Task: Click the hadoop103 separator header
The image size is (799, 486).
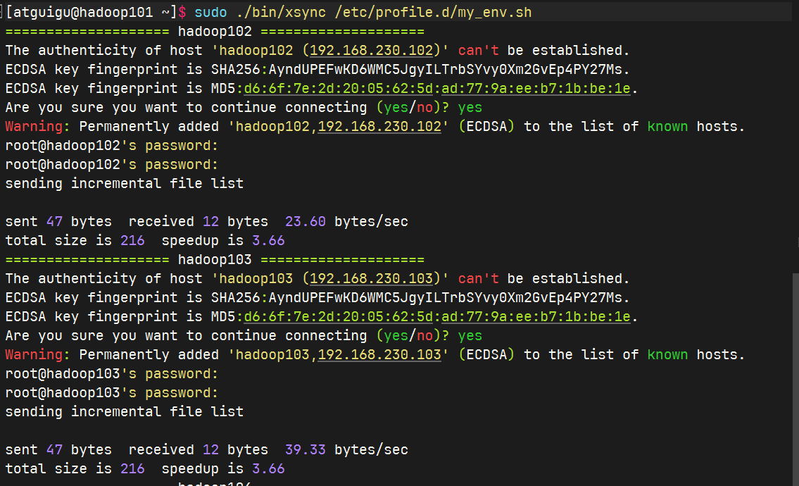Action: pos(215,260)
